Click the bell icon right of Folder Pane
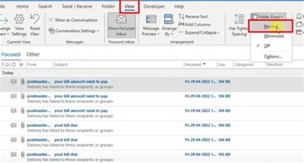 (299, 16)
